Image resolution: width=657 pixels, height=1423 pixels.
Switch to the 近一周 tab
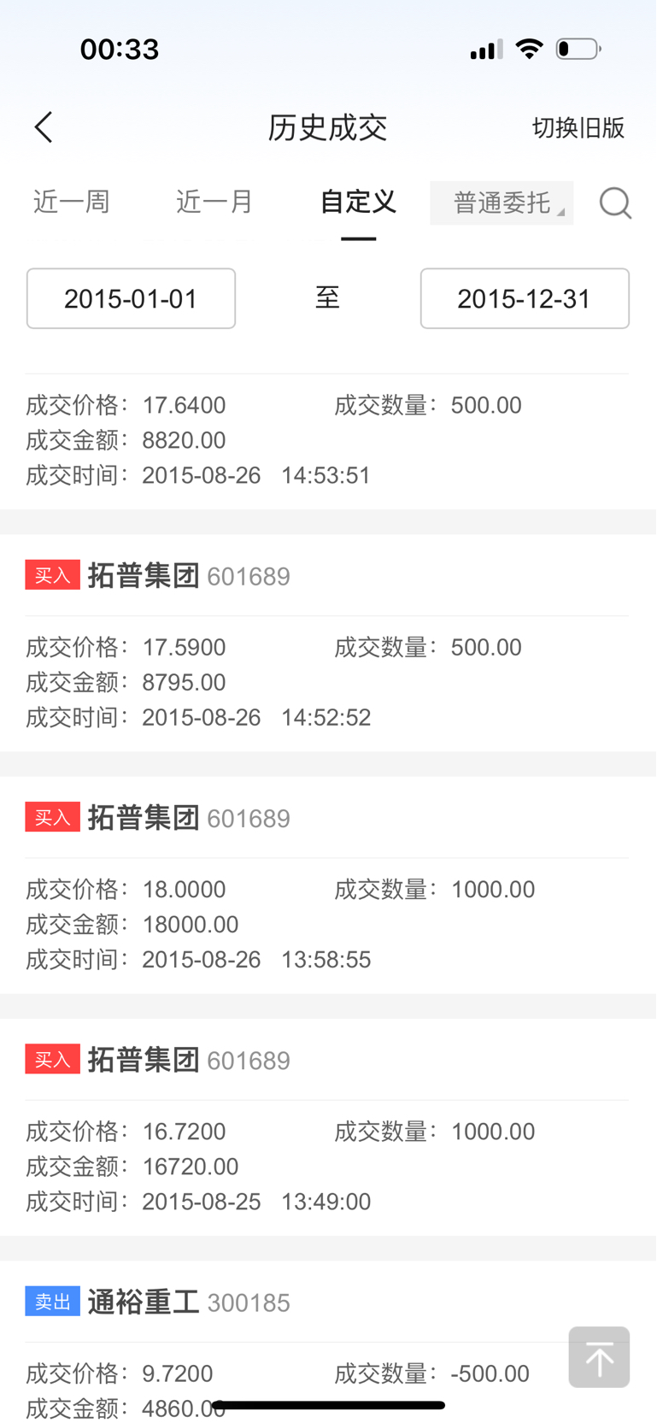point(72,202)
